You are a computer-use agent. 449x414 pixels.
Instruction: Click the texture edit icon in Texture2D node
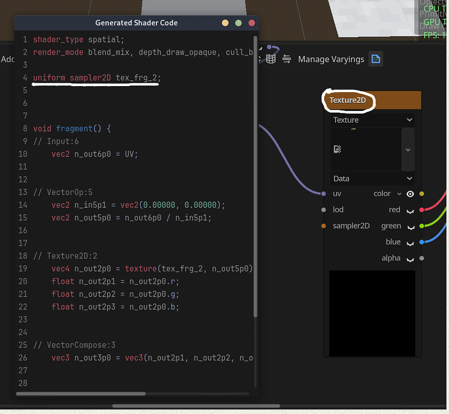point(337,149)
